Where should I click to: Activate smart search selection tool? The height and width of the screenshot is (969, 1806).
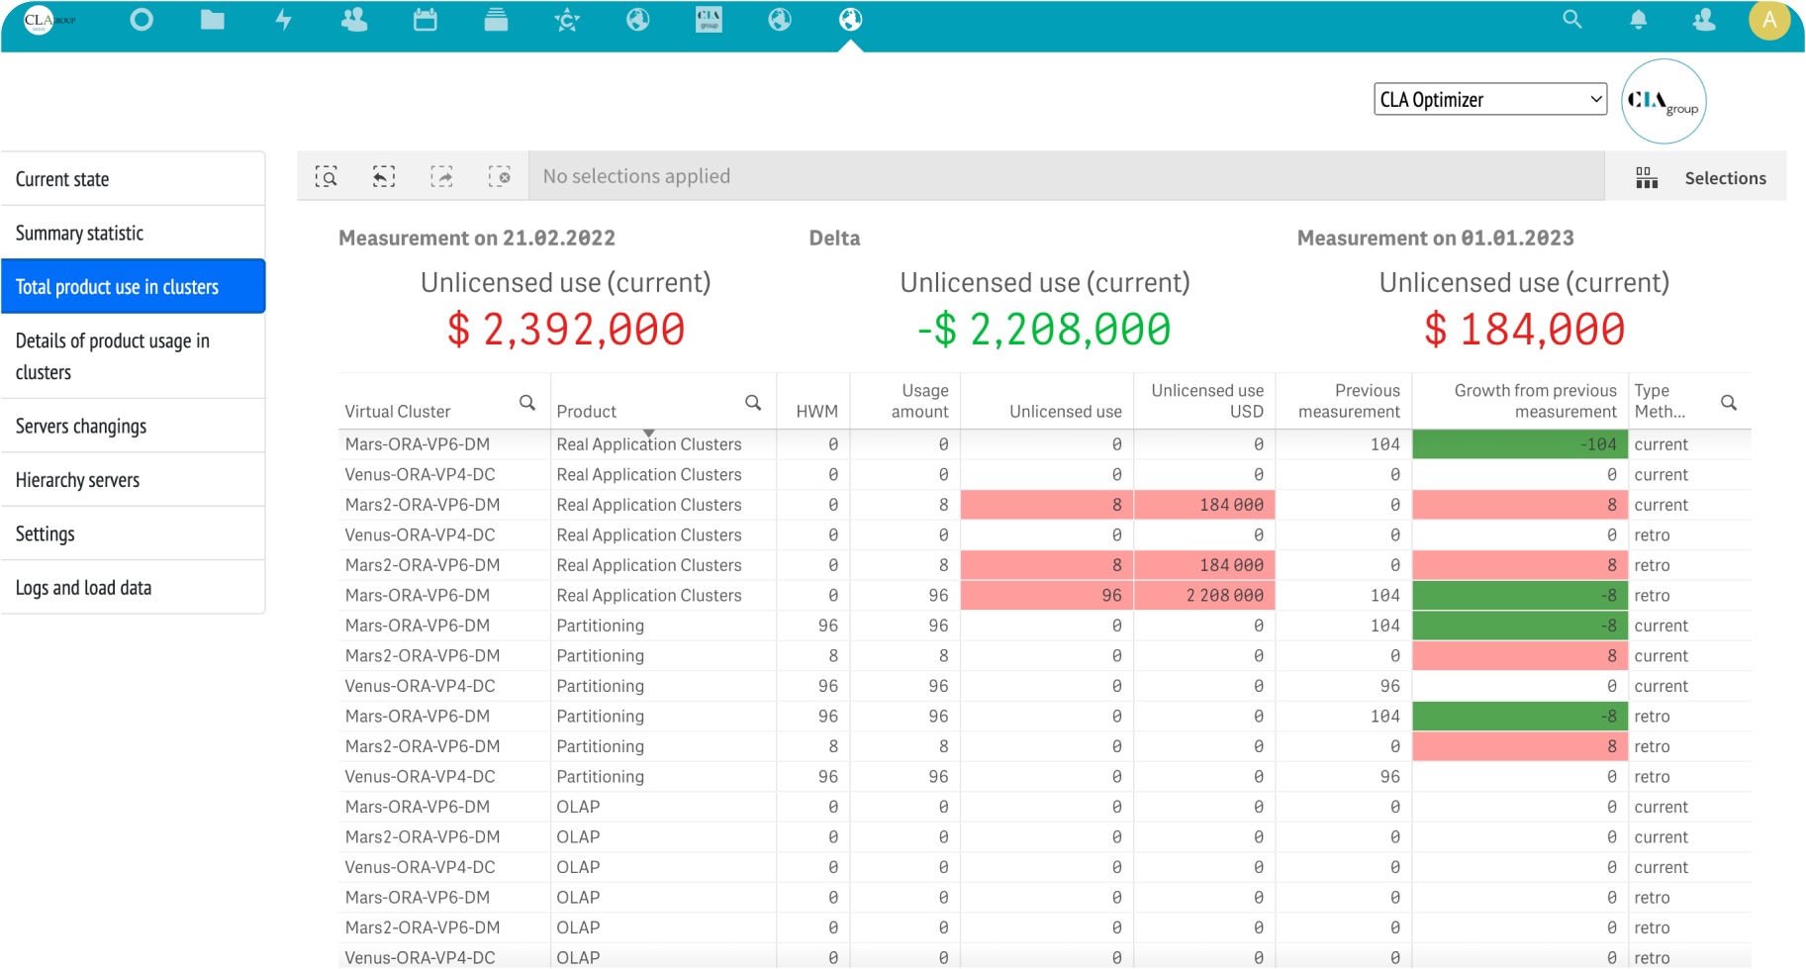[326, 177]
